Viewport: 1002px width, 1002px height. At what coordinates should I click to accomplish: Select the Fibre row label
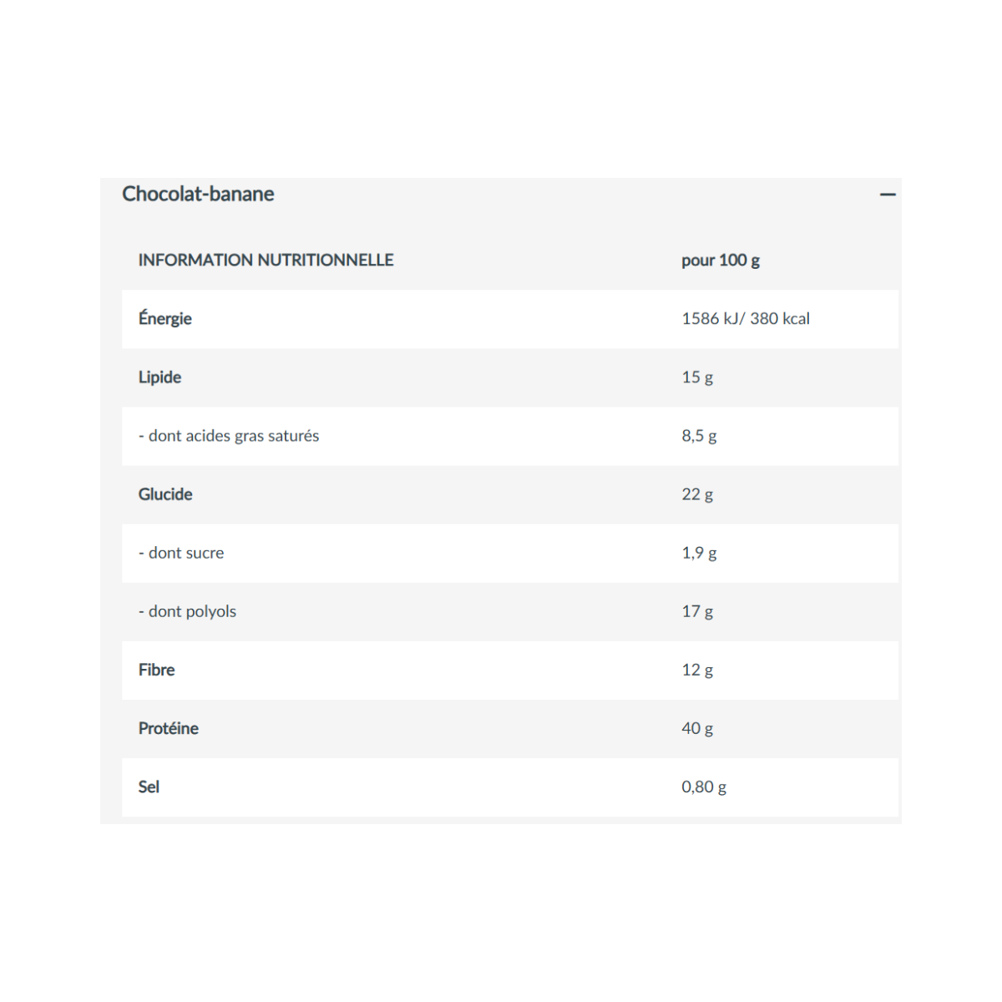point(157,670)
